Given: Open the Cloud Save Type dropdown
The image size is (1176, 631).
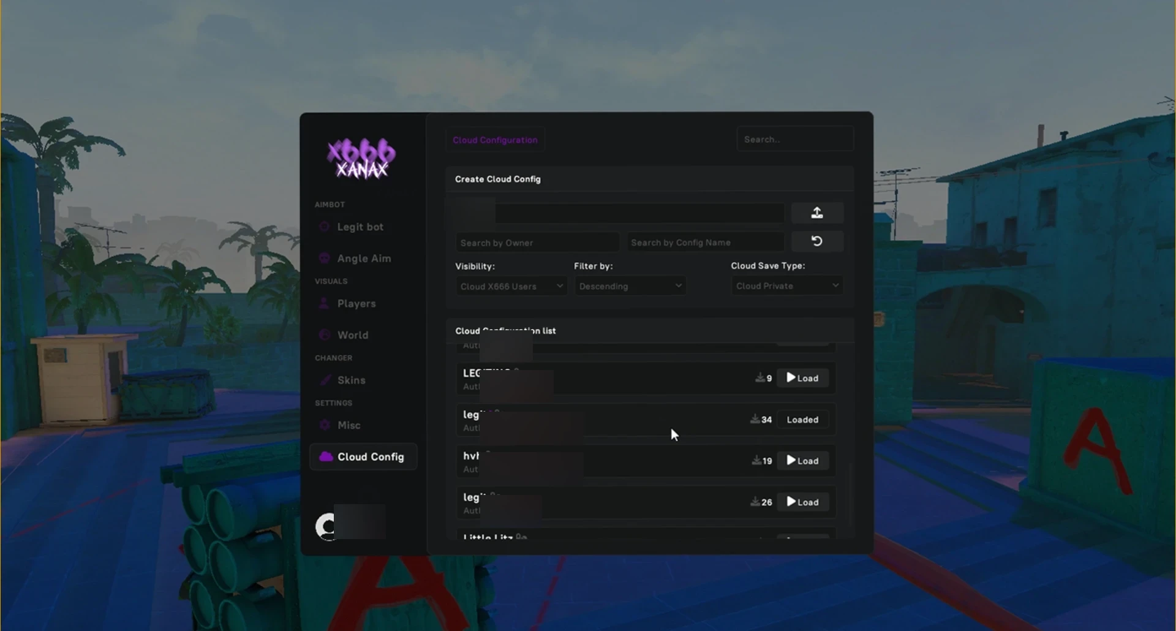Looking at the screenshot, I should [787, 286].
